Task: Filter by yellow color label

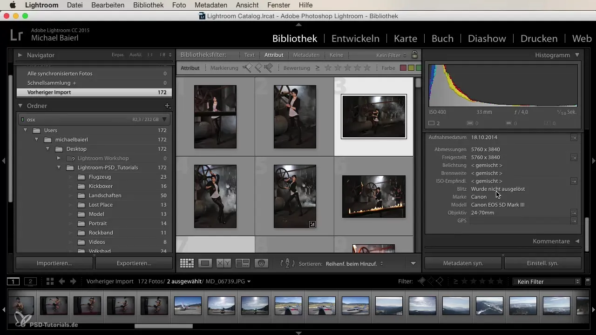Action: [411, 68]
